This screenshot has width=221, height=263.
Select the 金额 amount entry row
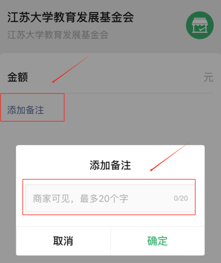(110, 77)
